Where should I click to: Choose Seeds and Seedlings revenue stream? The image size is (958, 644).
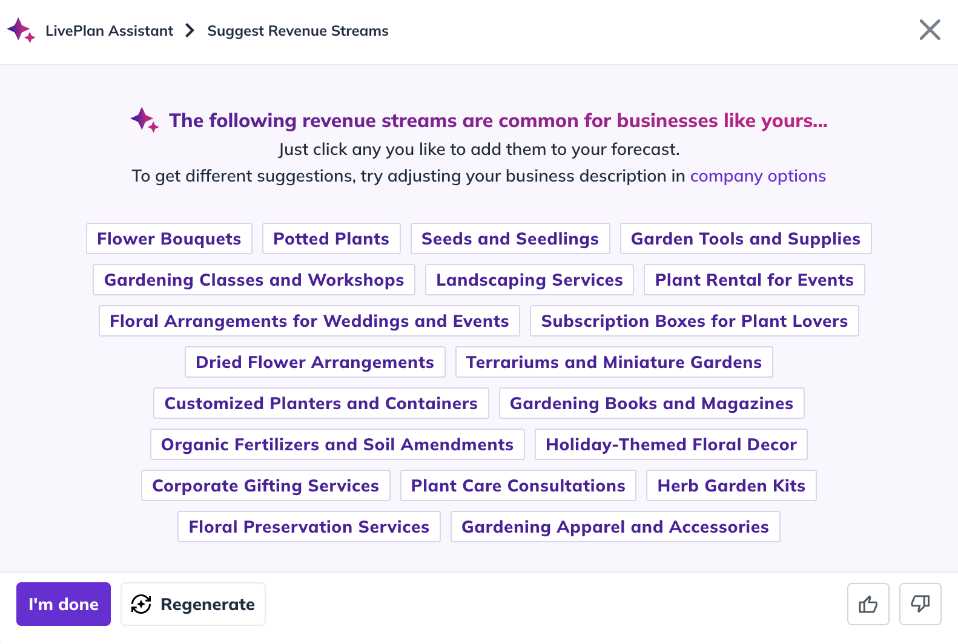click(x=510, y=238)
